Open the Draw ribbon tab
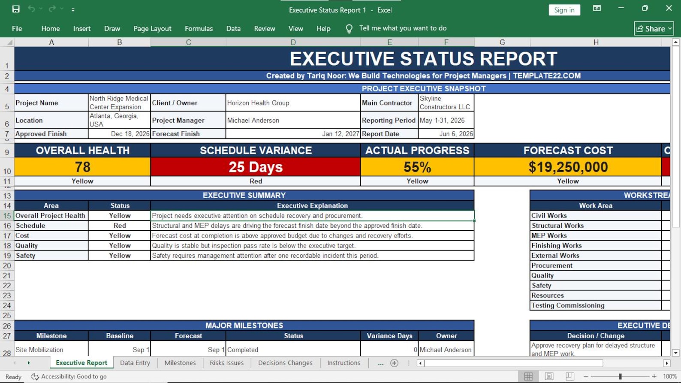Viewport: 681px width, 383px height. [112, 29]
